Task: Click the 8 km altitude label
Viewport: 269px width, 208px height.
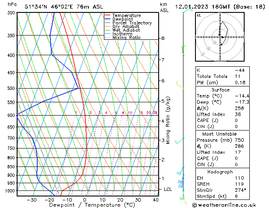Action: 163,38
